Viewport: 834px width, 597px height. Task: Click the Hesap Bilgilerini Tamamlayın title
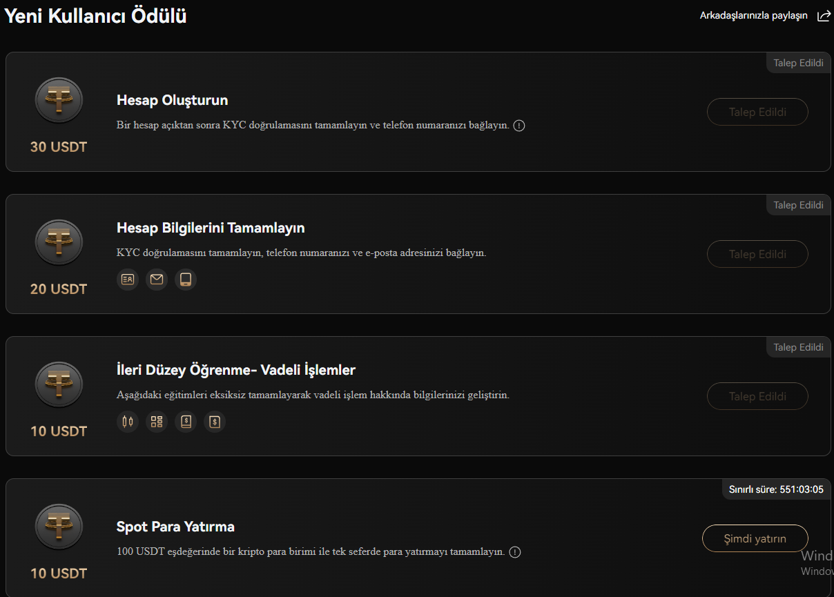(x=211, y=228)
